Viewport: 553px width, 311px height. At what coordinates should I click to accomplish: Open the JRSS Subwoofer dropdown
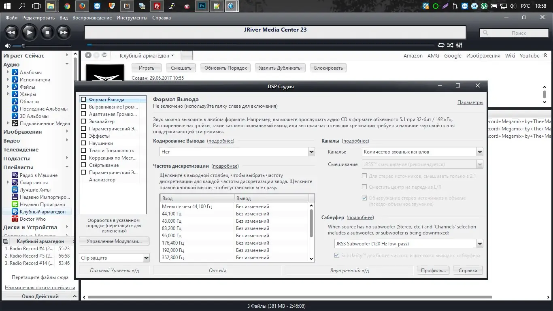tap(408, 243)
